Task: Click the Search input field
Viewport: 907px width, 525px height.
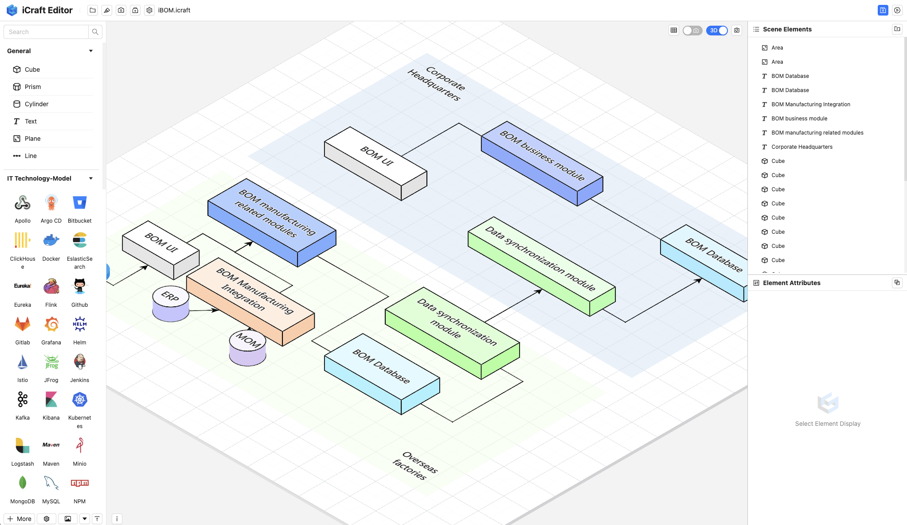Action: click(x=46, y=32)
